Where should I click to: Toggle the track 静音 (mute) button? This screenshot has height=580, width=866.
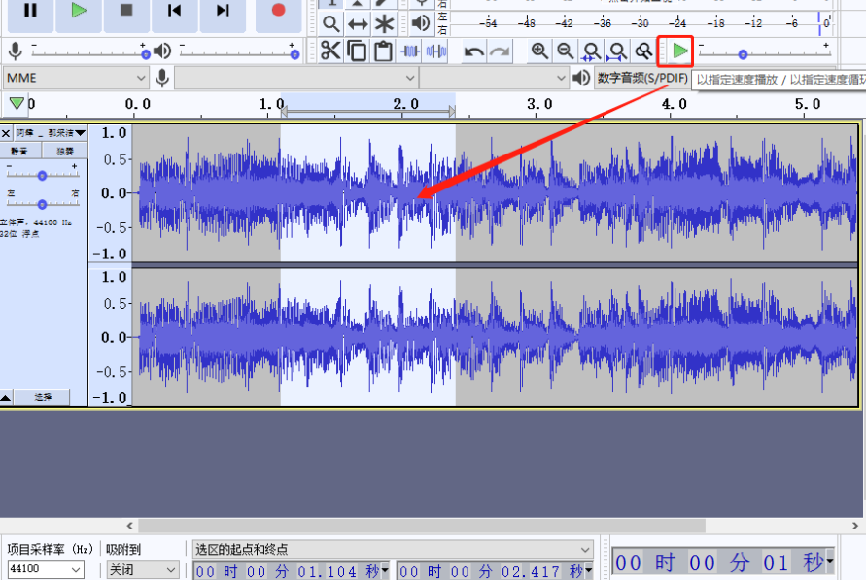pyautogui.click(x=19, y=151)
